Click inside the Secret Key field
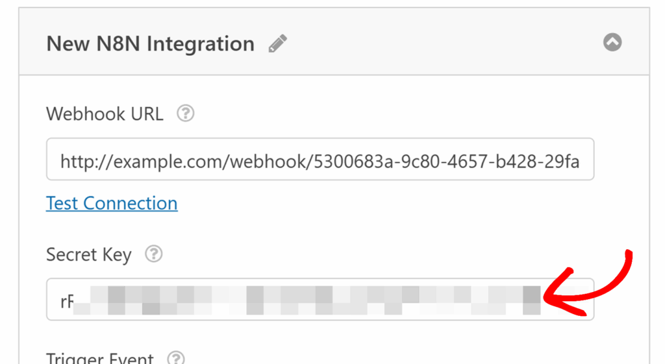The width and height of the screenshot is (665, 364). tap(320, 299)
